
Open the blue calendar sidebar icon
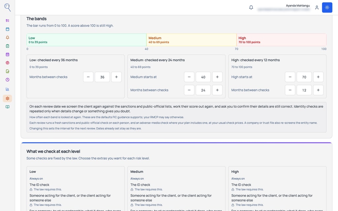7,29
